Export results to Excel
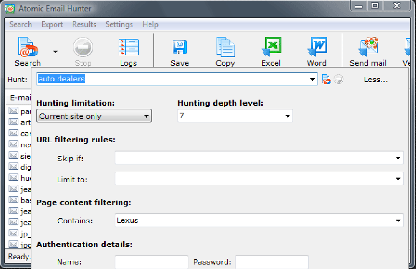Image resolution: width=416 pixels, height=269 pixels. [271, 51]
